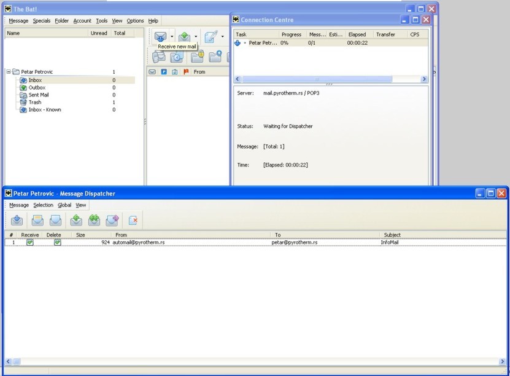Open the Selection menu in Message Dispatcher

coord(43,205)
